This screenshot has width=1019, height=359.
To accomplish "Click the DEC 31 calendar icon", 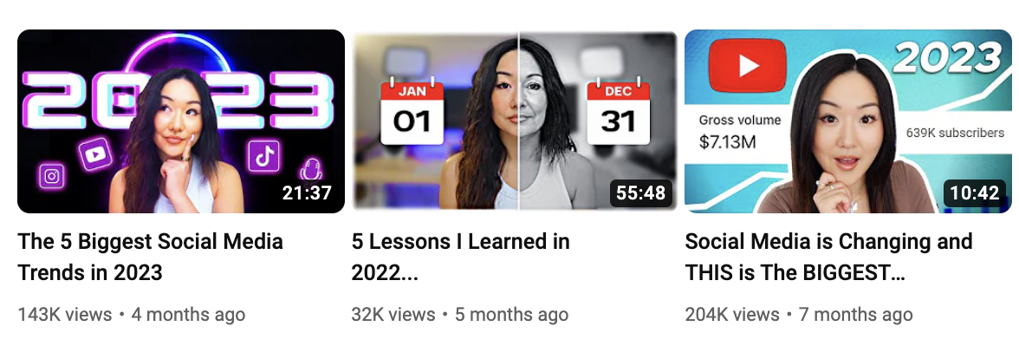I will tap(618, 111).
